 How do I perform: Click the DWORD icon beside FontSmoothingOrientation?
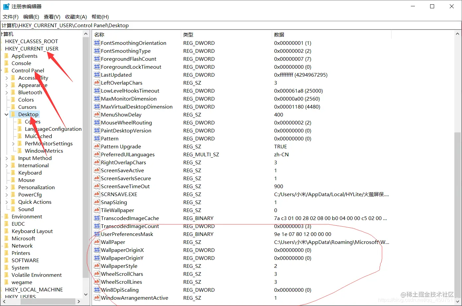(x=97, y=43)
